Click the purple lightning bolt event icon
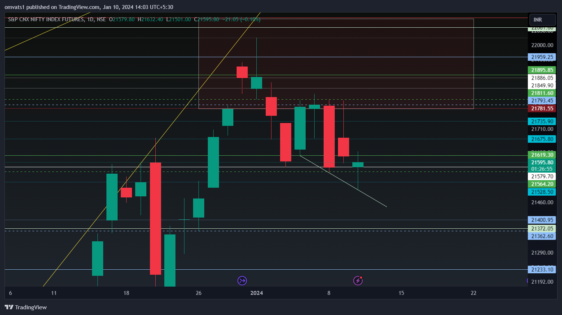This screenshot has height=315, width=562. [x=358, y=280]
